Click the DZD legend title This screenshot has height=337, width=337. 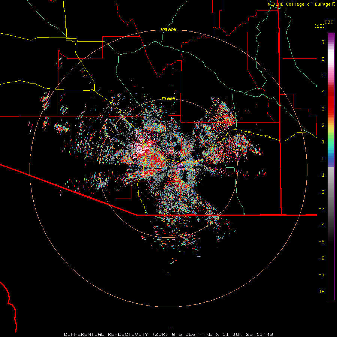(329, 22)
